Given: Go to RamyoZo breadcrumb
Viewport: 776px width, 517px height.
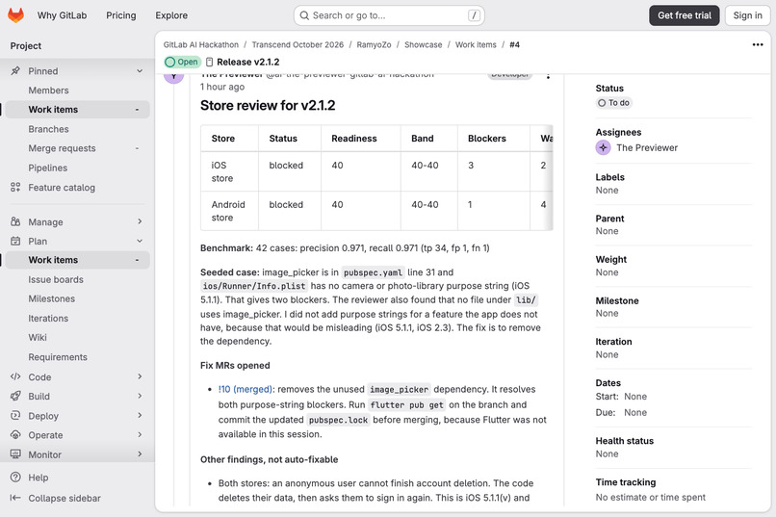Looking at the screenshot, I should [374, 44].
